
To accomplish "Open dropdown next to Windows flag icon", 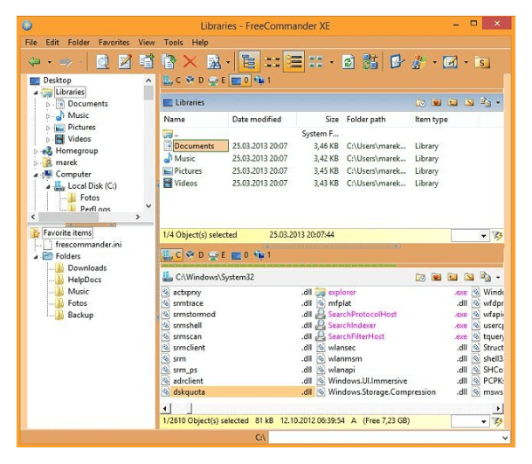I will (x=435, y=62).
